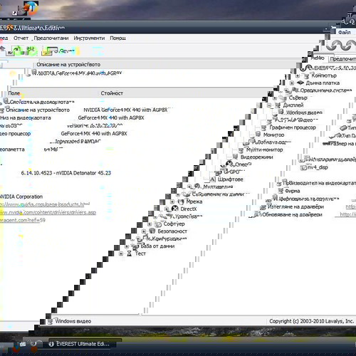
Task: Click the up-arrow toolbar icon
Action: pyautogui.click(x=2, y=49)
